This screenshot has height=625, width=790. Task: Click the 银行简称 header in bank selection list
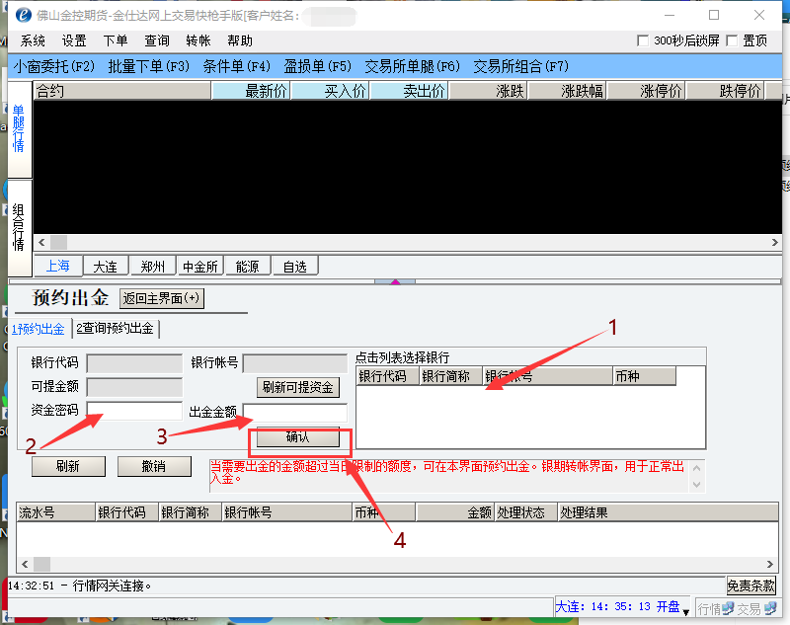tap(451, 376)
